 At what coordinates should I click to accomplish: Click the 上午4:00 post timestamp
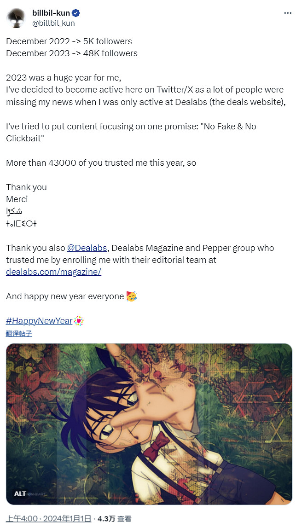click(21, 518)
